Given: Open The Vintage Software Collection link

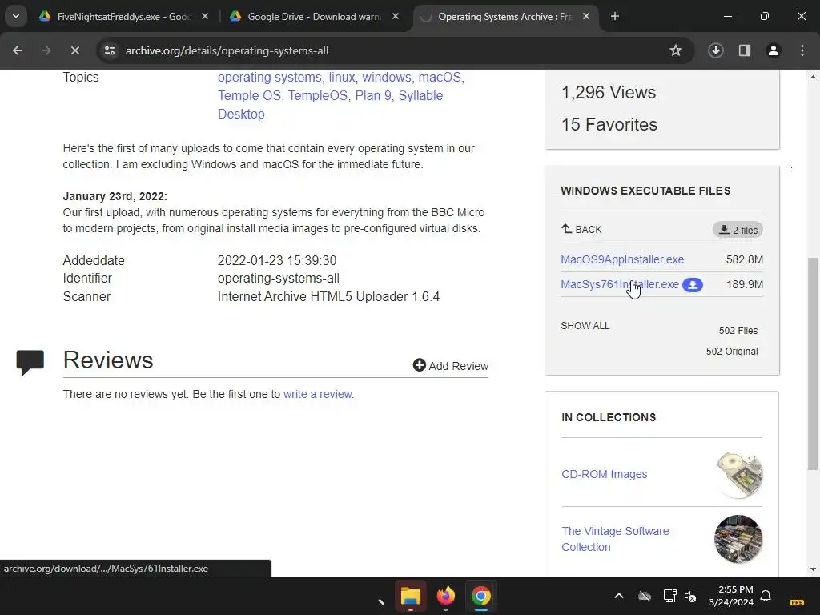Looking at the screenshot, I should tap(615, 539).
